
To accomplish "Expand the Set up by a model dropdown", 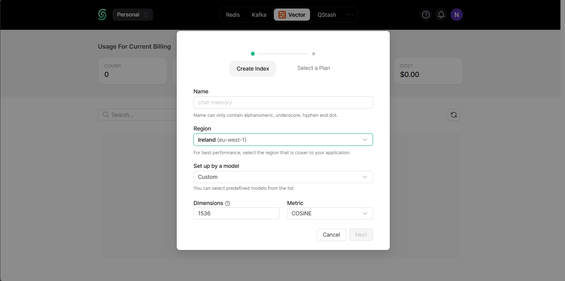I will [x=283, y=177].
